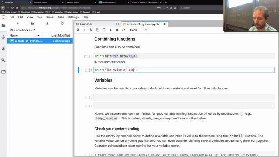Screen dimensions: 279x157
Task: Upload Files with the up-arrow icon
Action: (x=48, y=24)
